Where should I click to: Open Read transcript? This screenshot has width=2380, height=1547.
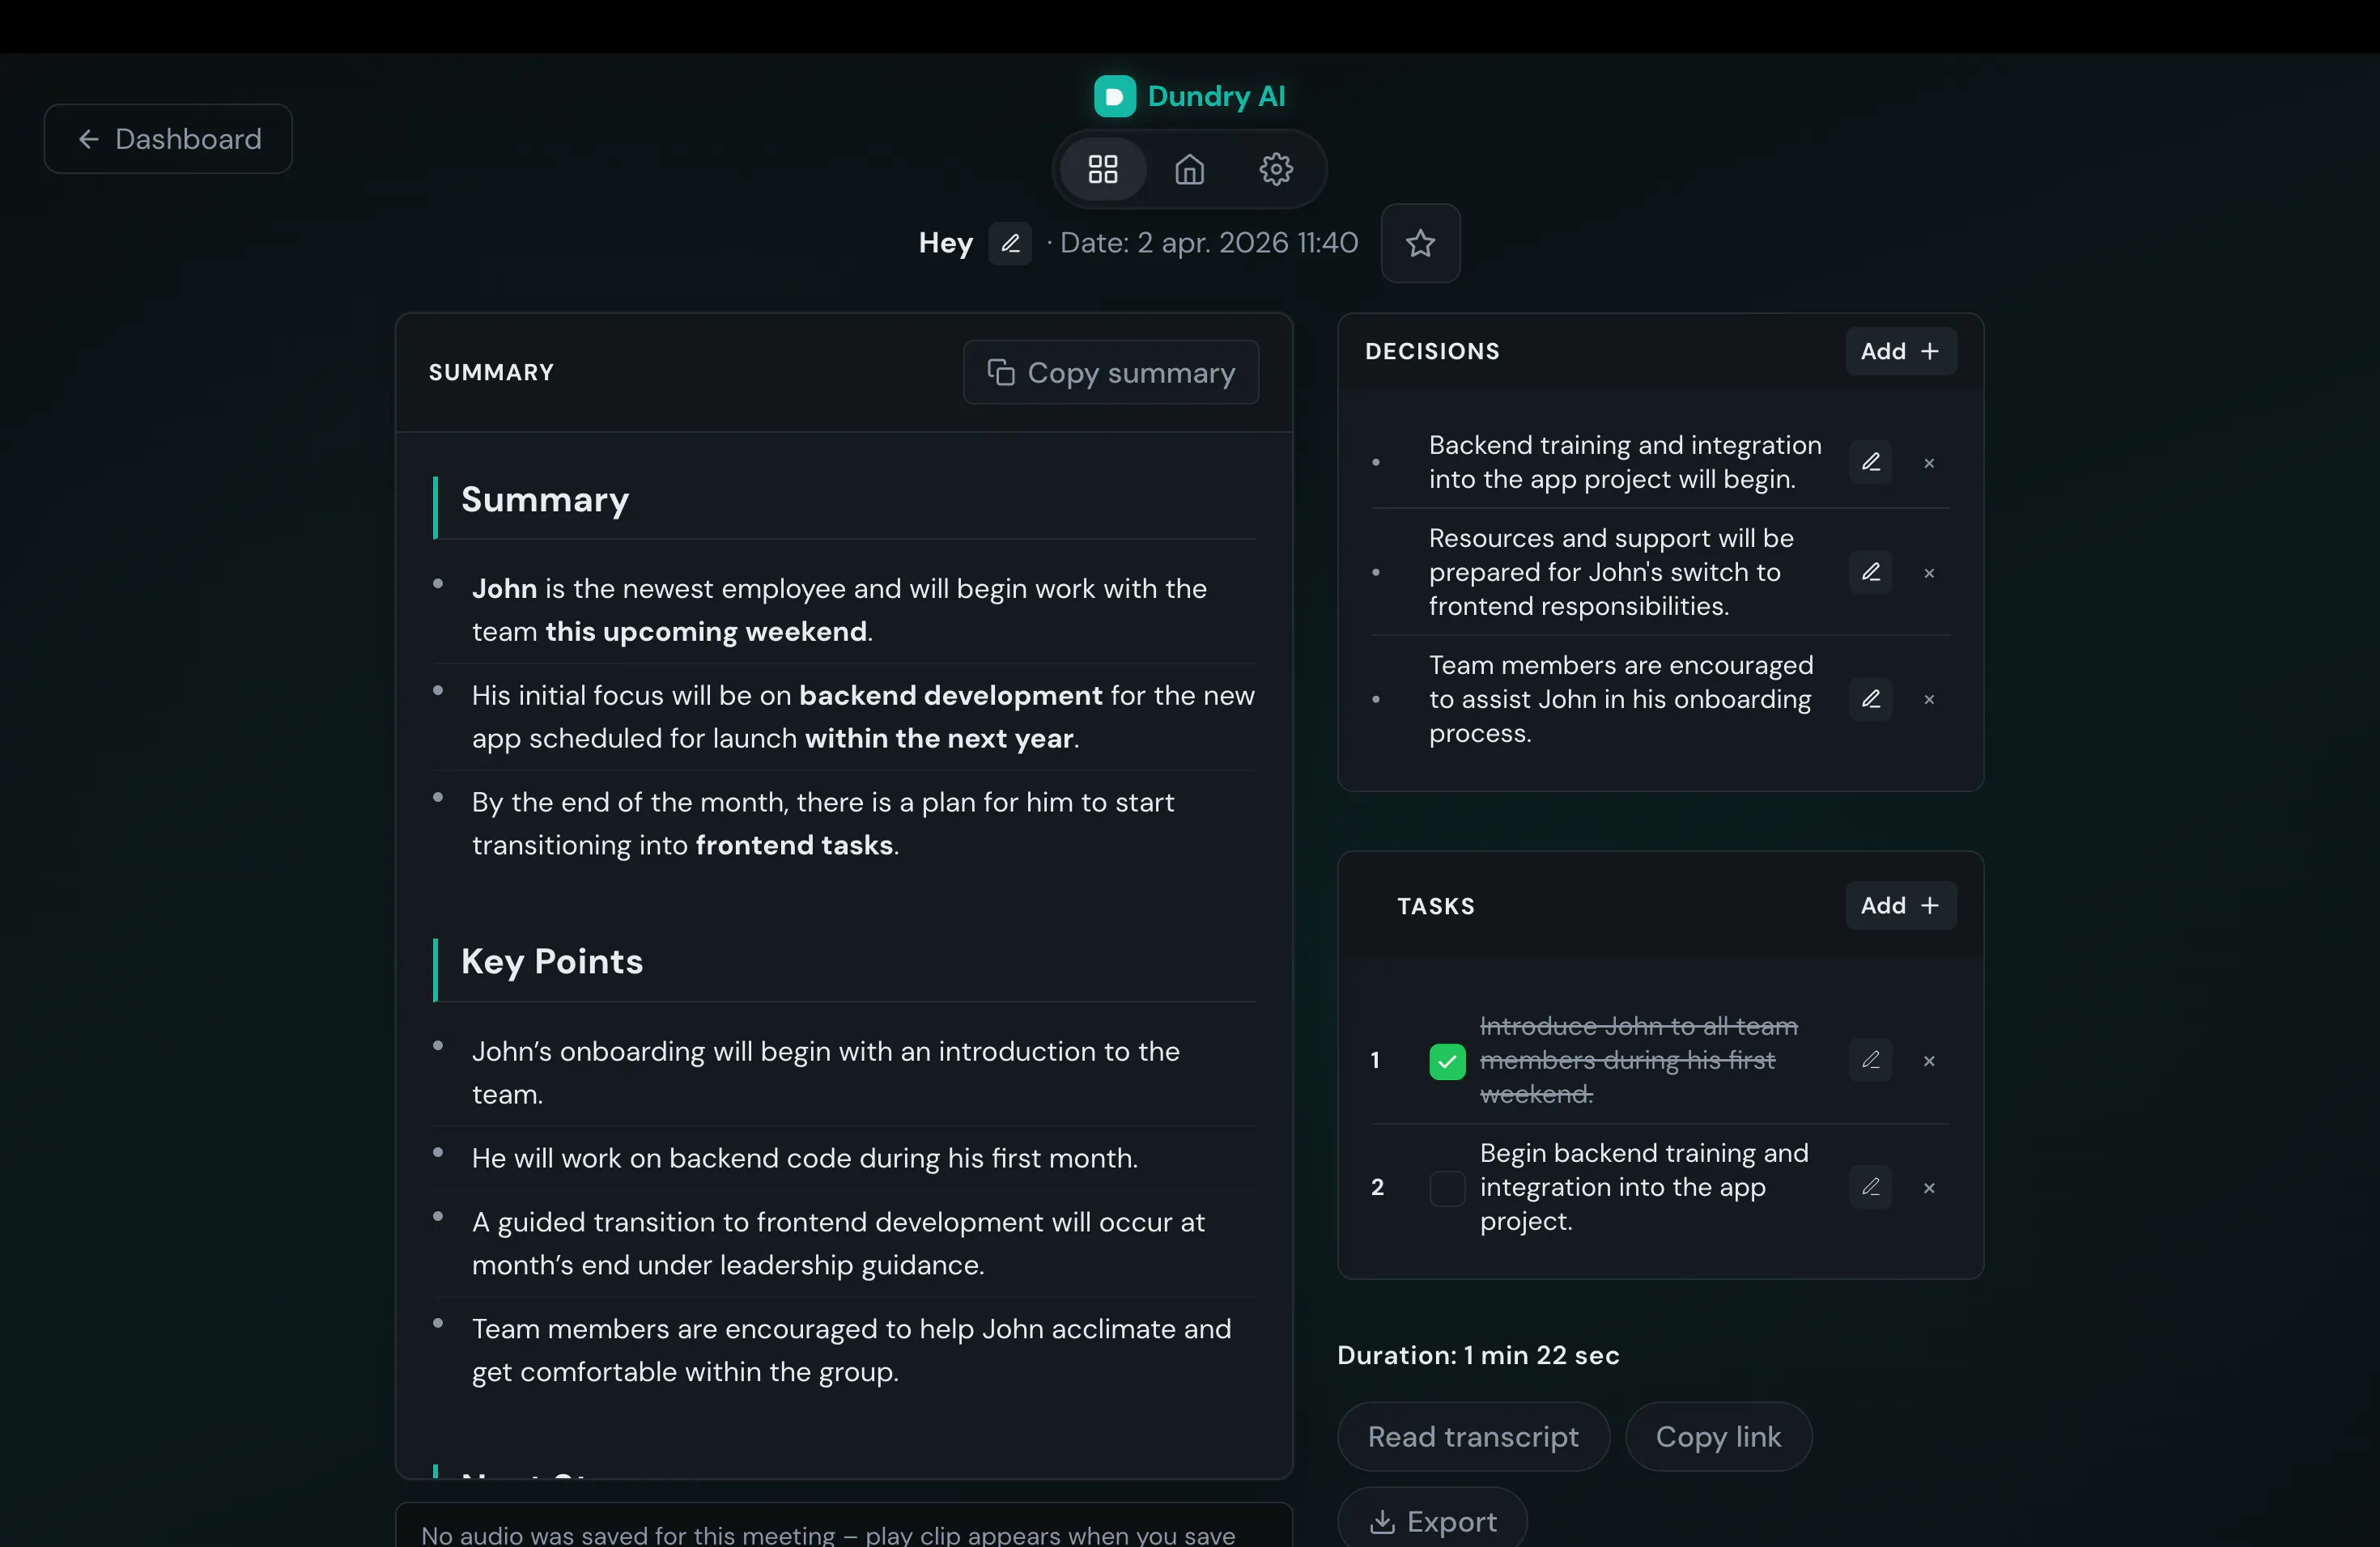coord(1473,1436)
